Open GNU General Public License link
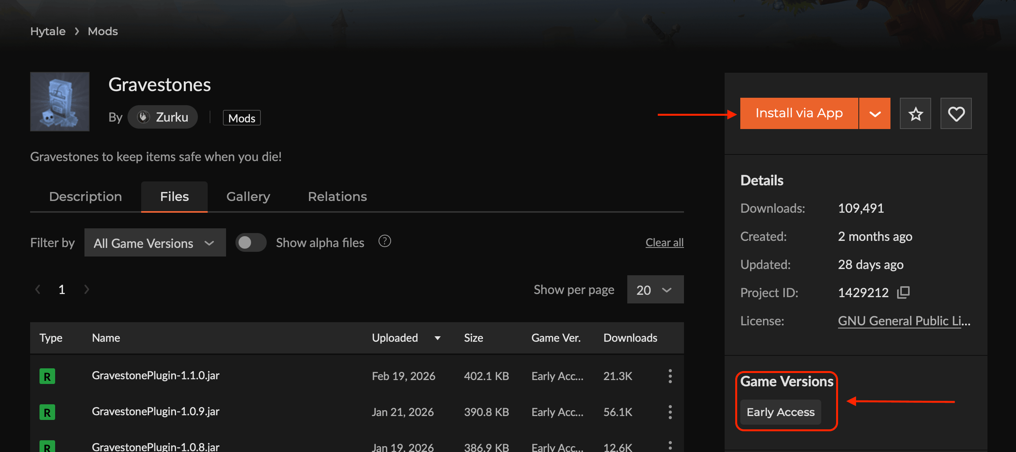This screenshot has height=452, width=1016. [x=903, y=321]
